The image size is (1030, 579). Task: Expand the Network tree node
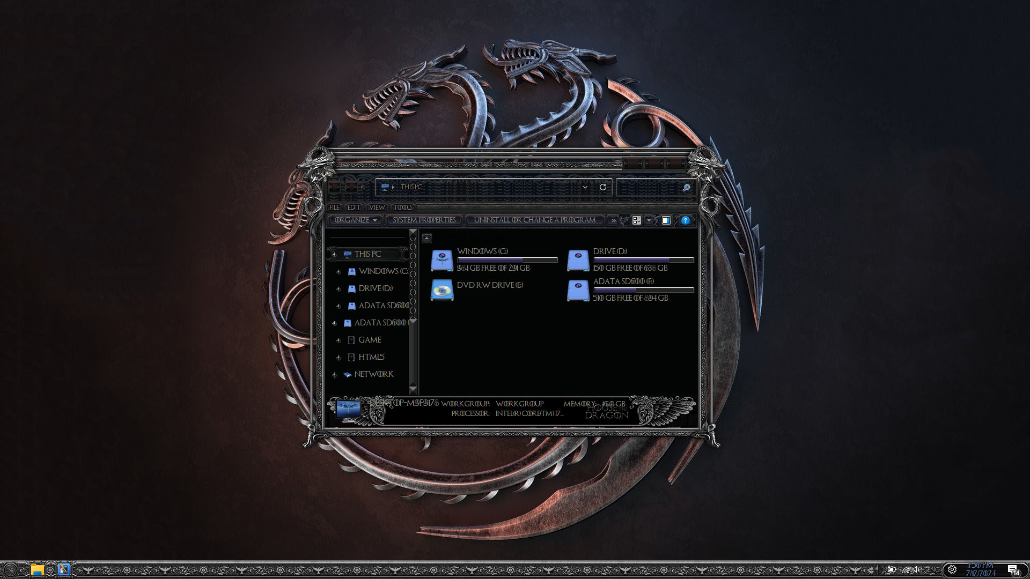(x=334, y=375)
